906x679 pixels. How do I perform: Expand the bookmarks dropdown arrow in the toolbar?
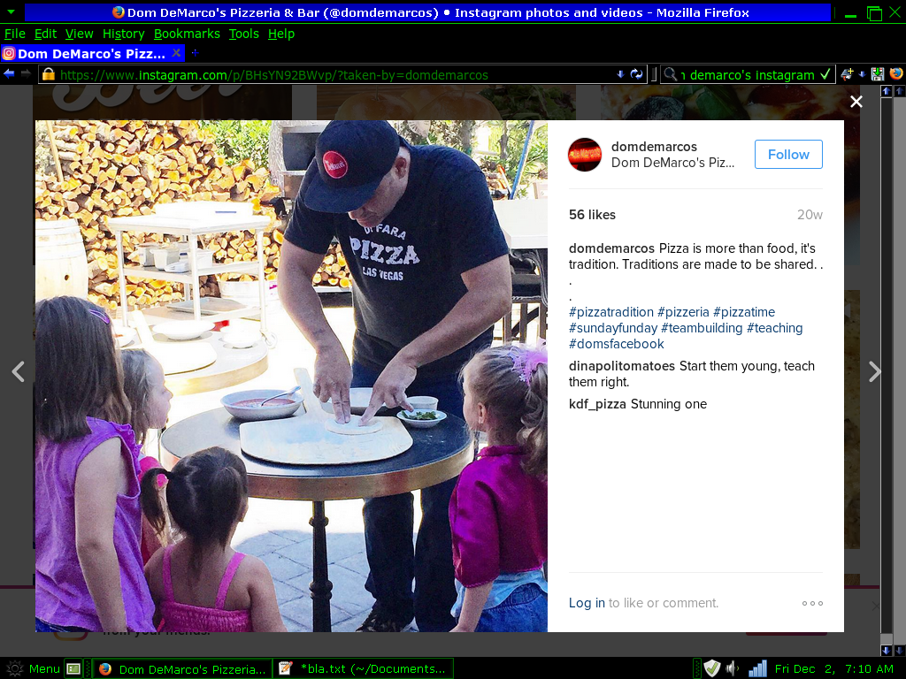862,74
